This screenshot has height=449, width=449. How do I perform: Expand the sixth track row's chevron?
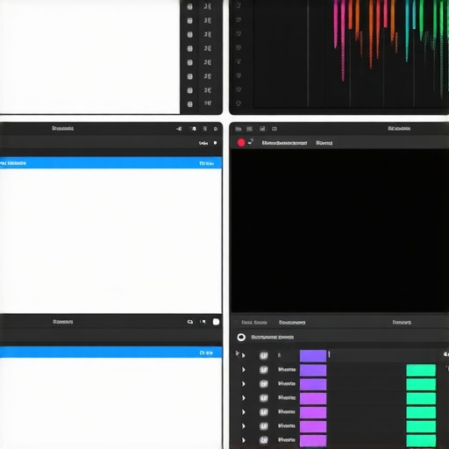243,426
